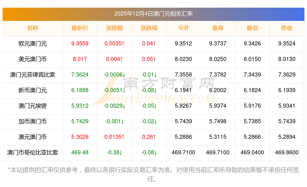This screenshot has width=307, height=187.
Task: Select the 澳门元菲律宾比索 row name
Action: [32, 75]
